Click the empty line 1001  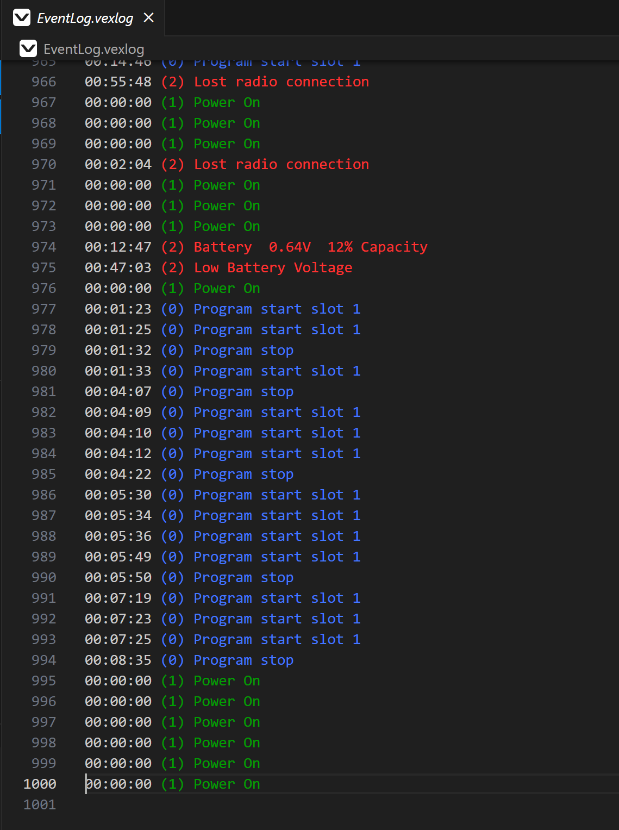click(163, 804)
